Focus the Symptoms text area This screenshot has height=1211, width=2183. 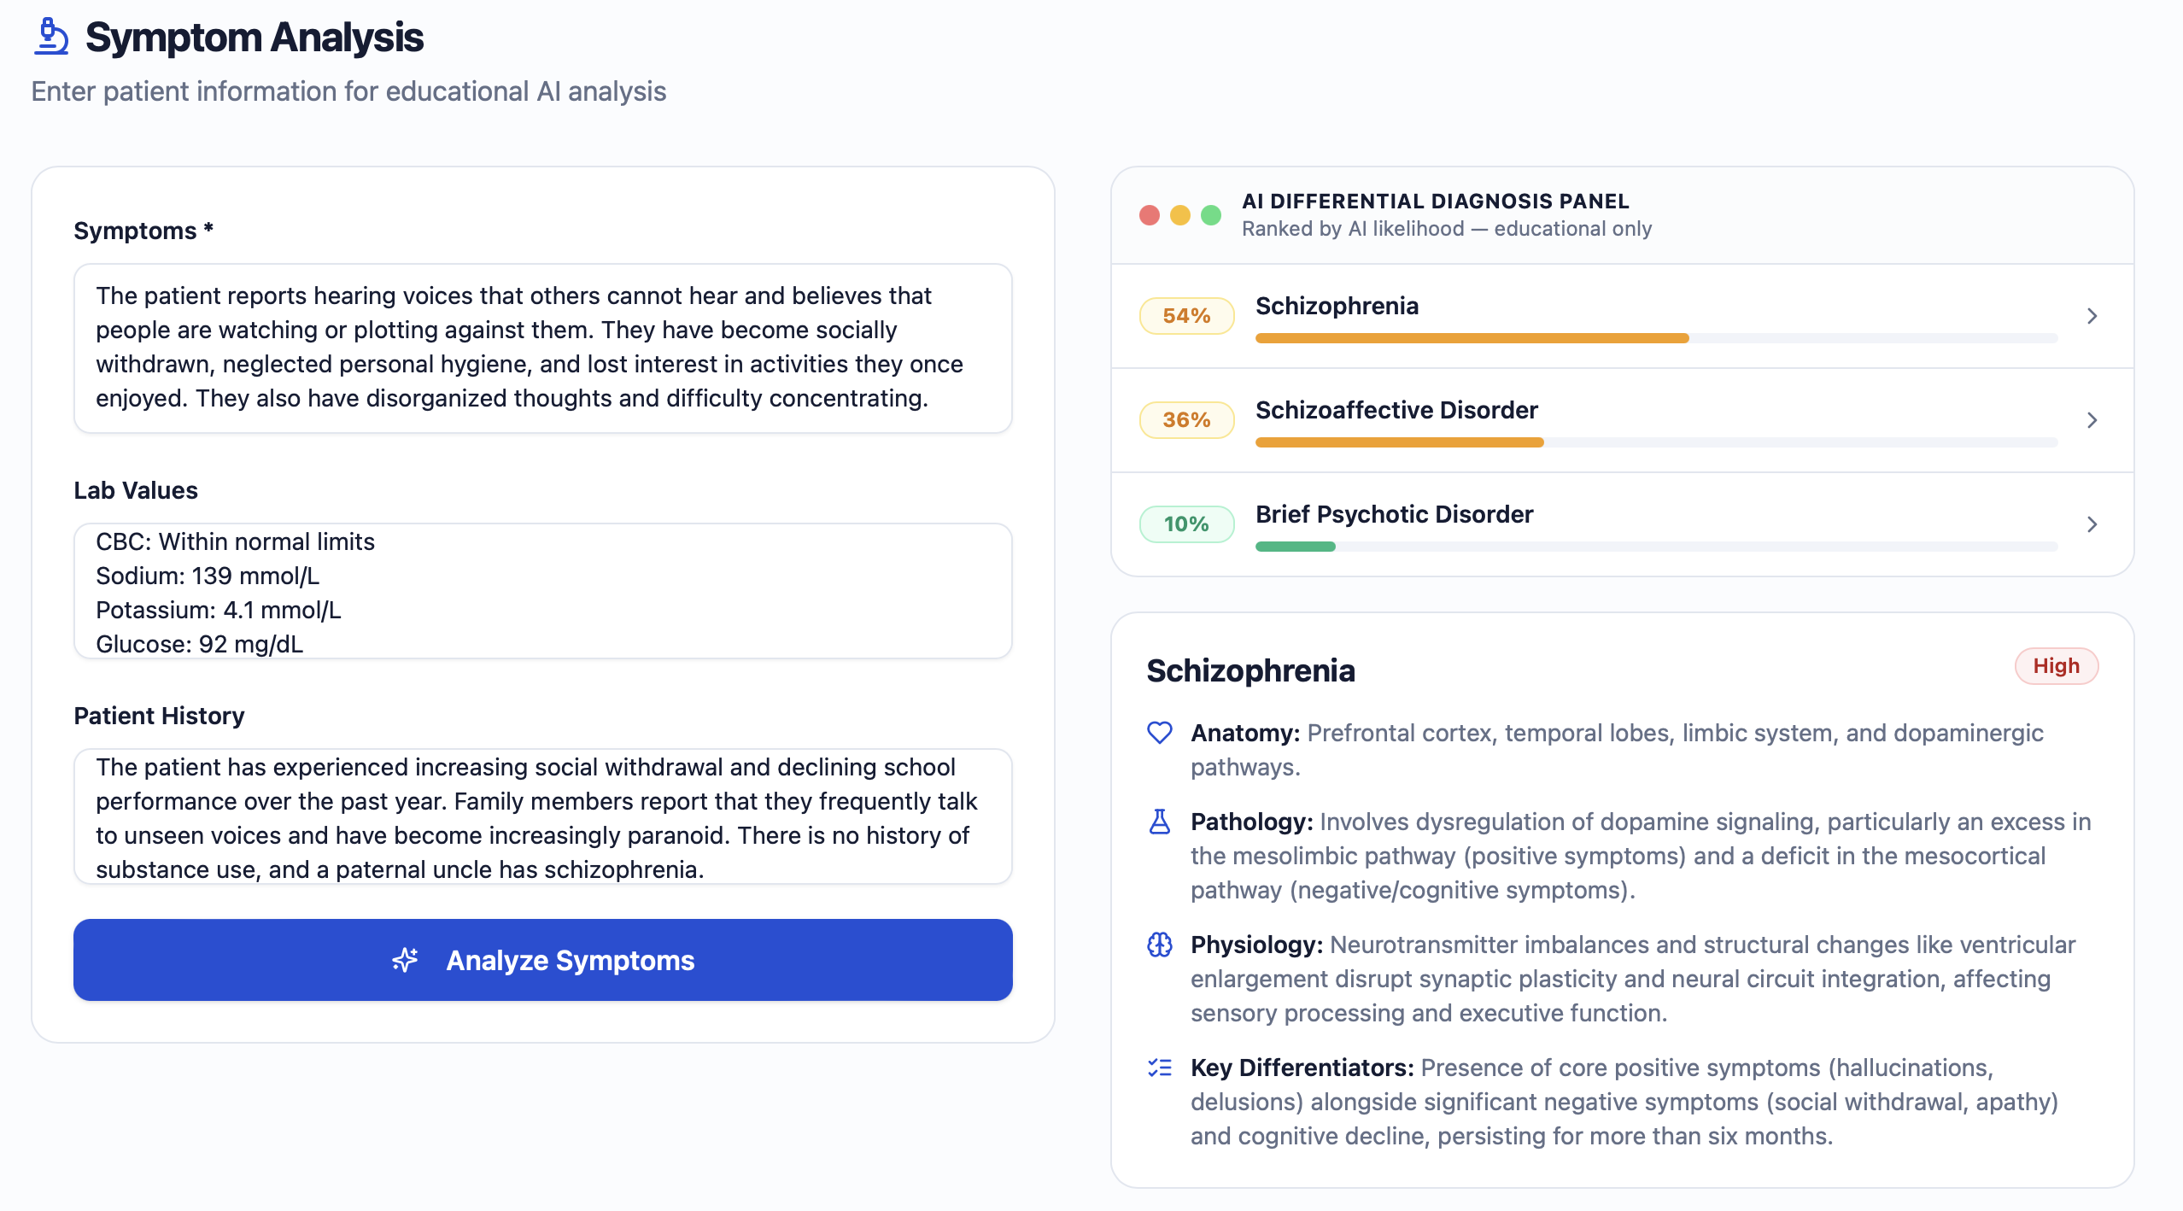tap(543, 348)
